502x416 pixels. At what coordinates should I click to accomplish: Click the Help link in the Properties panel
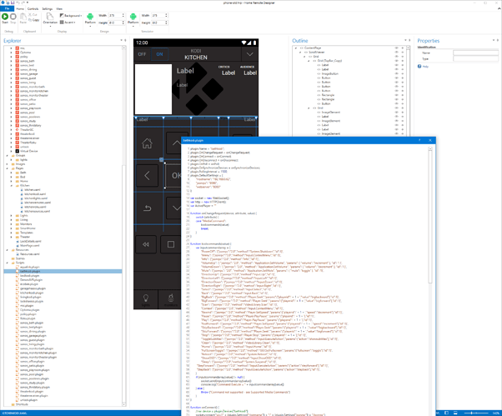425,67
